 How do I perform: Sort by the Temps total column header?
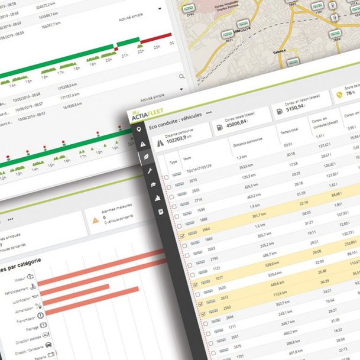[289, 131]
